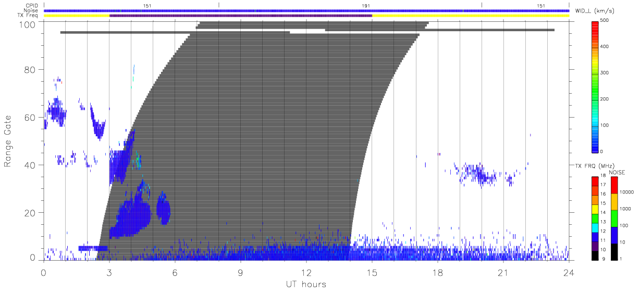Click the 1 label on NOISE scale
This screenshot has width=640, height=295.
[622, 259]
